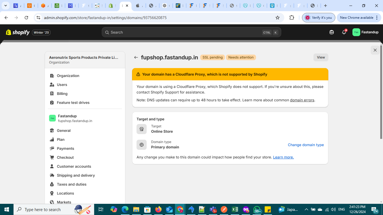The height and width of the screenshot is (215, 383).
Task: Open Excel from the taskbar
Action: (235, 209)
